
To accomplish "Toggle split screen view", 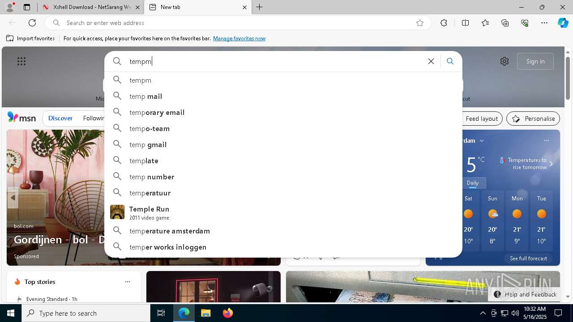I will 465,23.
